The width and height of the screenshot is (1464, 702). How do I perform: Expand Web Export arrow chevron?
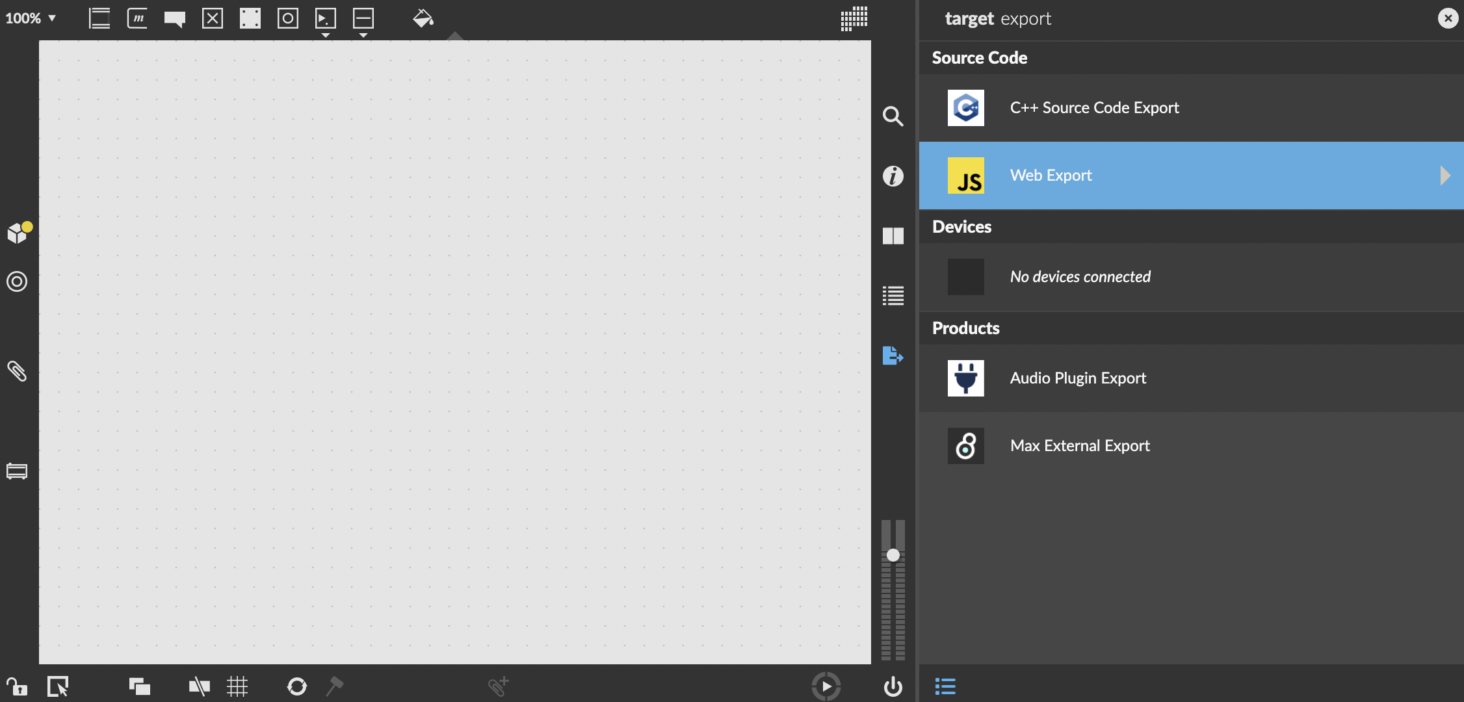click(1444, 175)
